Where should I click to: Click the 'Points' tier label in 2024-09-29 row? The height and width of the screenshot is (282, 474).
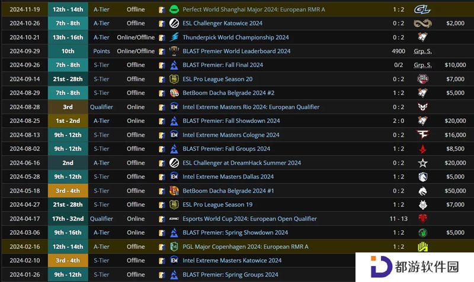pos(101,51)
